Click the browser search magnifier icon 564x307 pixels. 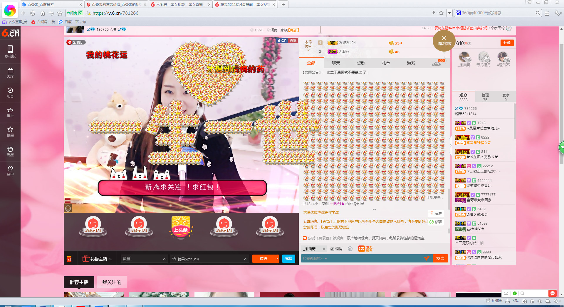tap(538, 13)
